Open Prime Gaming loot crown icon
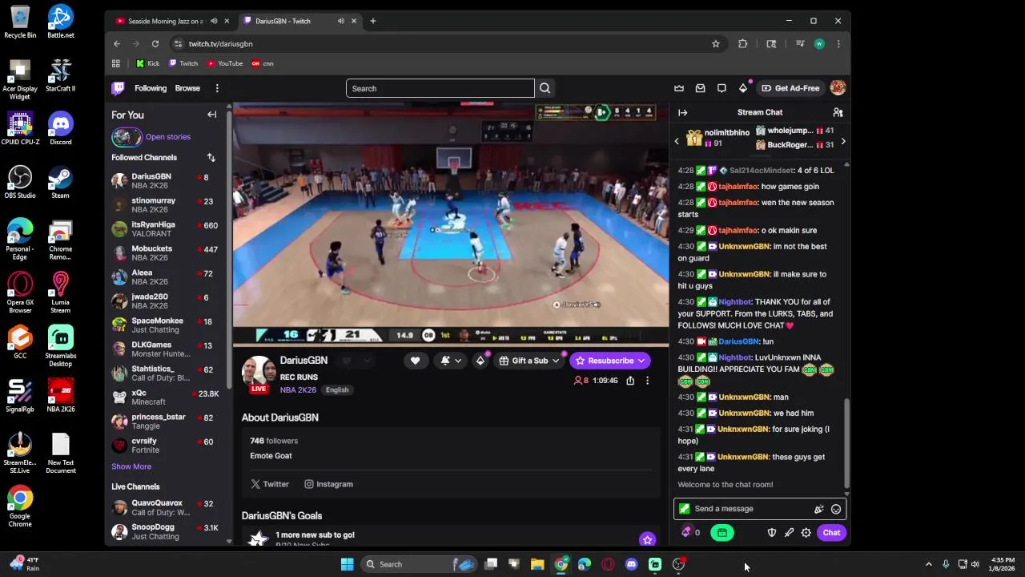The image size is (1025, 577). coord(679,88)
